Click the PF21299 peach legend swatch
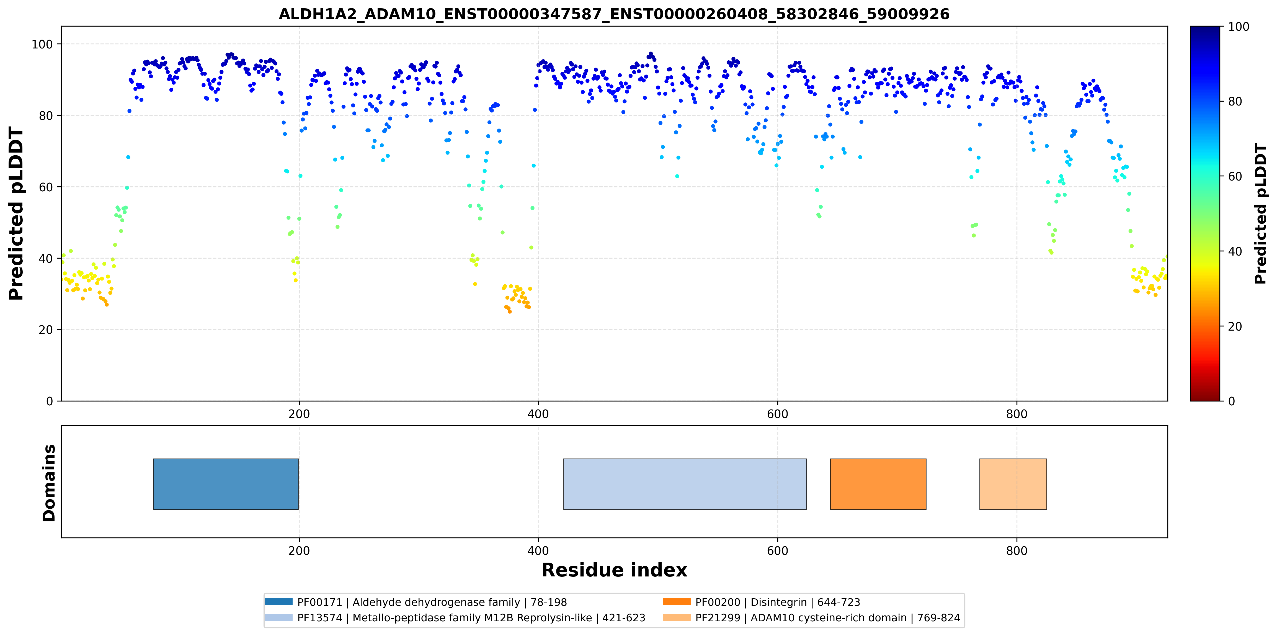The height and width of the screenshot is (636, 1277). tap(677, 617)
